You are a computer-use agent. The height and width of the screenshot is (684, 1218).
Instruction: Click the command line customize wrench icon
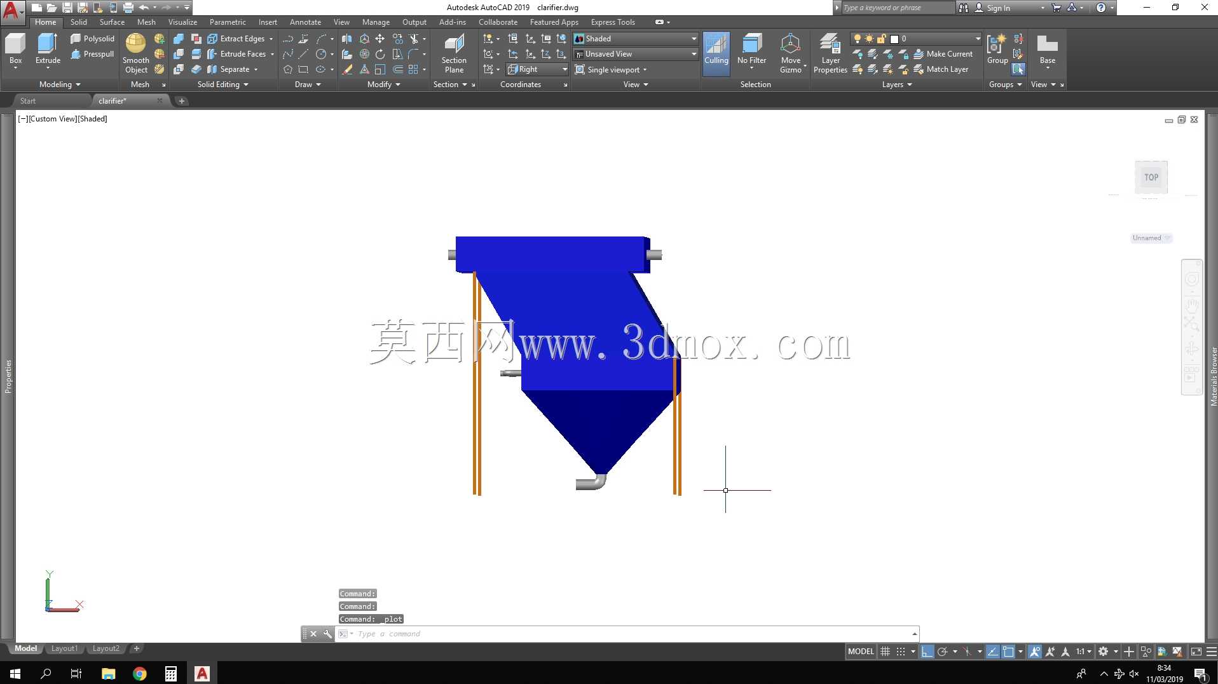pyautogui.click(x=327, y=634)
